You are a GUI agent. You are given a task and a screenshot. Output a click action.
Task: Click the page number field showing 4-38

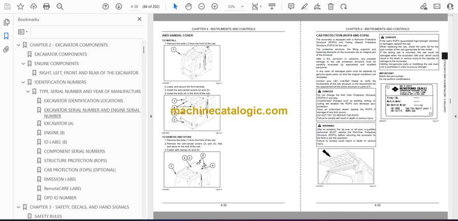point(134,7)
